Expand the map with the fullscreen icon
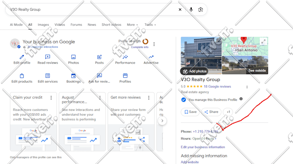The height and width of the screenshot is (164, 293). point(263,41)
